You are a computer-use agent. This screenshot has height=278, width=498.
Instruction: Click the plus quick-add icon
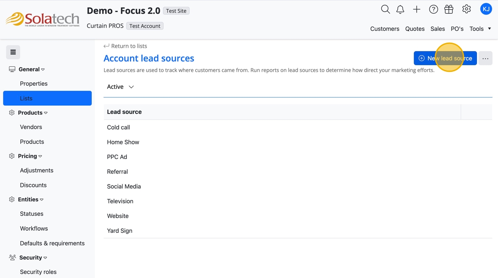(x=417, y=9)
